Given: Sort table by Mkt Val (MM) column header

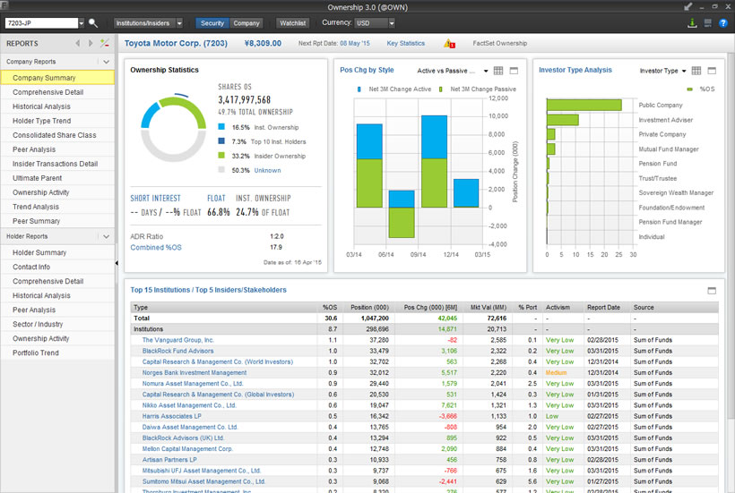Looking at the screenshot, I should [x=488, y=307].
